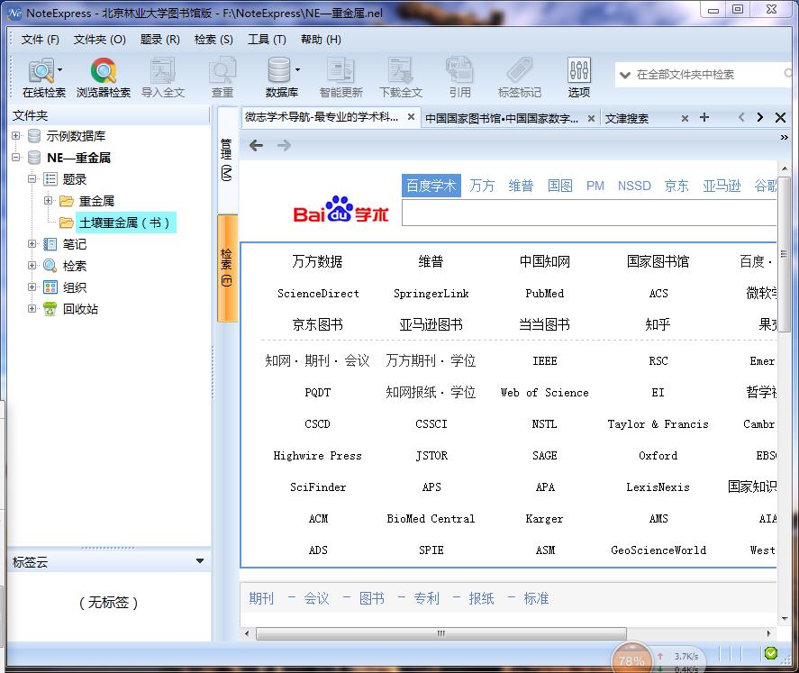The width and height of the screenshot is (799, 673).
Task: Launch 浏览器检索 browser search
Action: click(104, 77)
